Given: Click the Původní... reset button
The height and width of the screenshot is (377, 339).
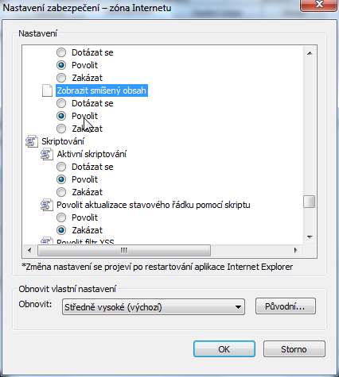Looking at the screenshot, I should (286, 306).
